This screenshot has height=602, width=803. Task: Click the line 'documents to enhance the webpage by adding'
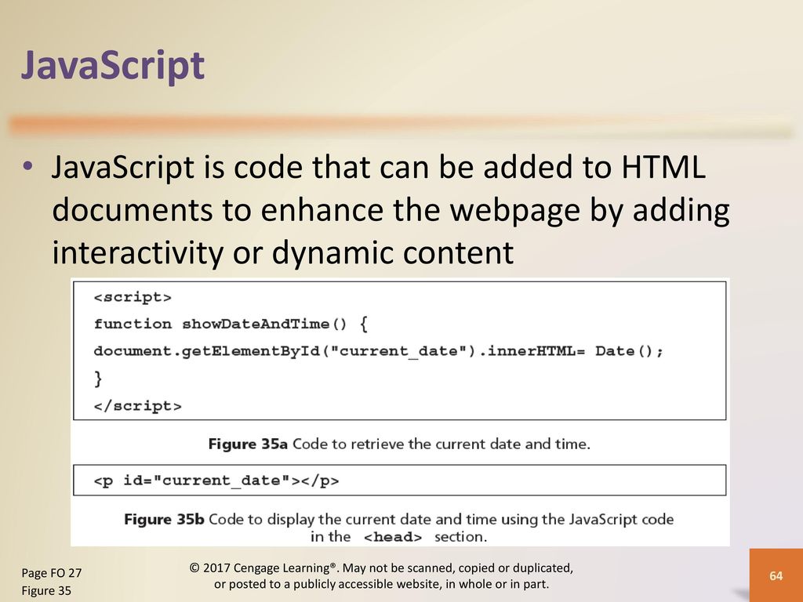(391, 210)
